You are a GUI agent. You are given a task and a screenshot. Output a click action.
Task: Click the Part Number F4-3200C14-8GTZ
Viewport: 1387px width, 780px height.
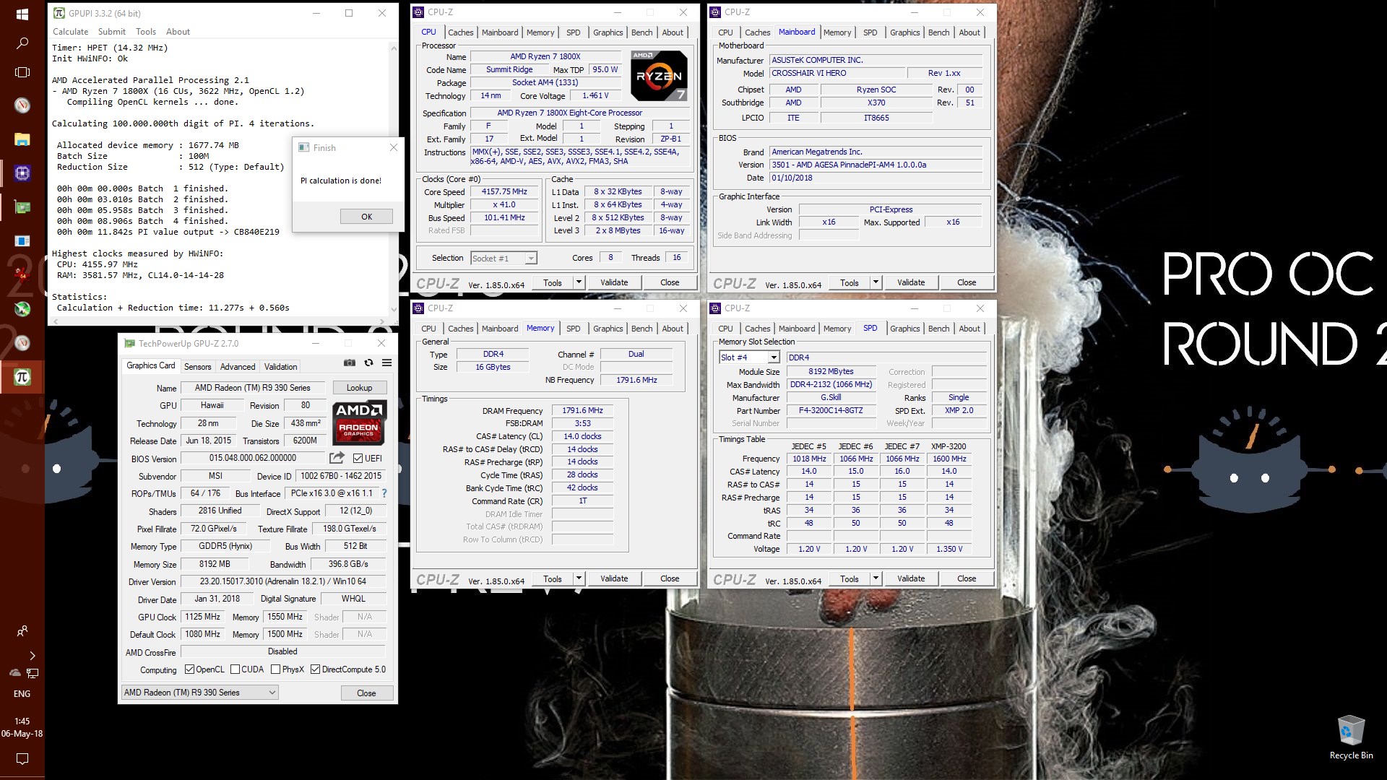point(831,410)
